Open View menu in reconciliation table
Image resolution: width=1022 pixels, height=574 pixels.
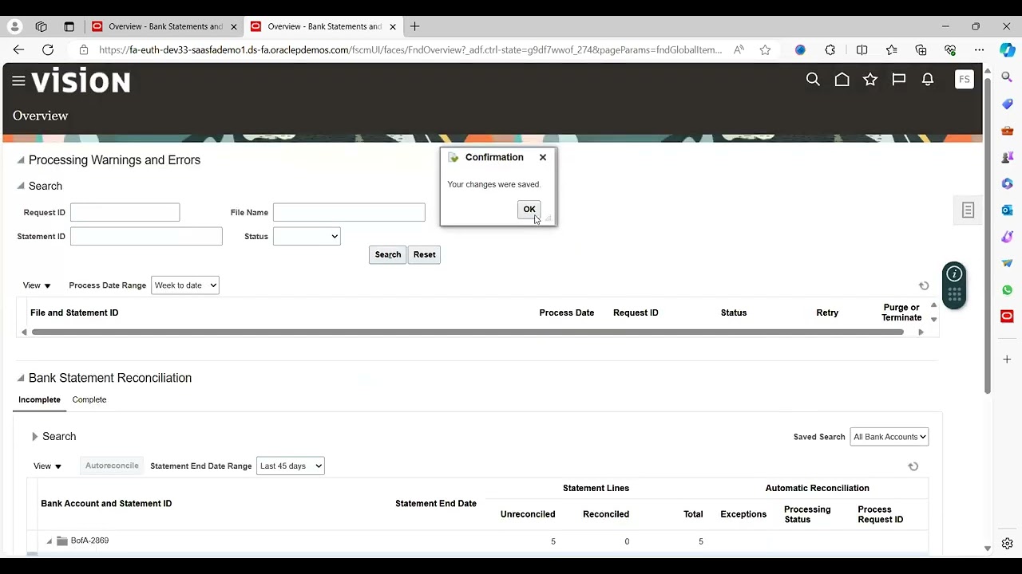[x=47, y=466]
